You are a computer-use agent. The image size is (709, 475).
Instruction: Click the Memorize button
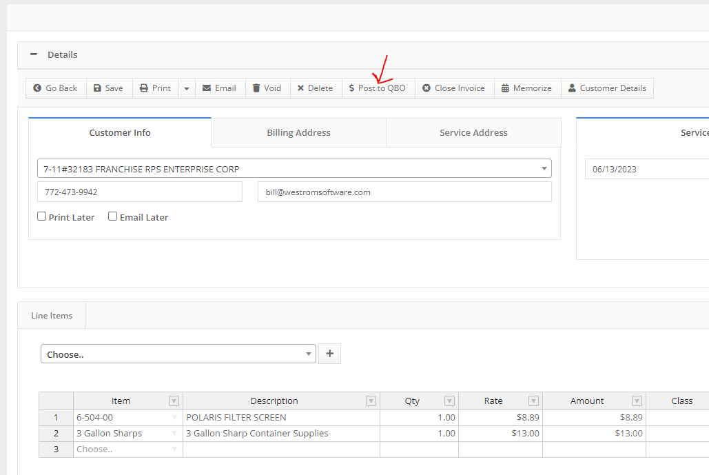527,88
